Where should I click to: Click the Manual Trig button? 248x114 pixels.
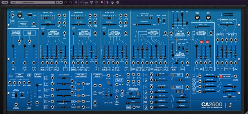tap(177, 40)
